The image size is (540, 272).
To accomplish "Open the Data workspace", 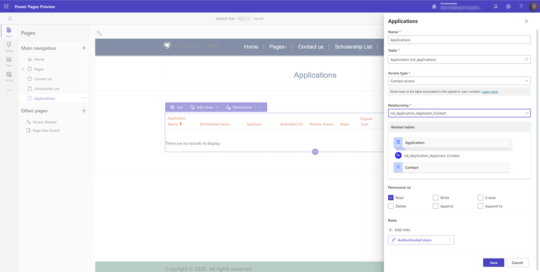I will coord(9,62).
